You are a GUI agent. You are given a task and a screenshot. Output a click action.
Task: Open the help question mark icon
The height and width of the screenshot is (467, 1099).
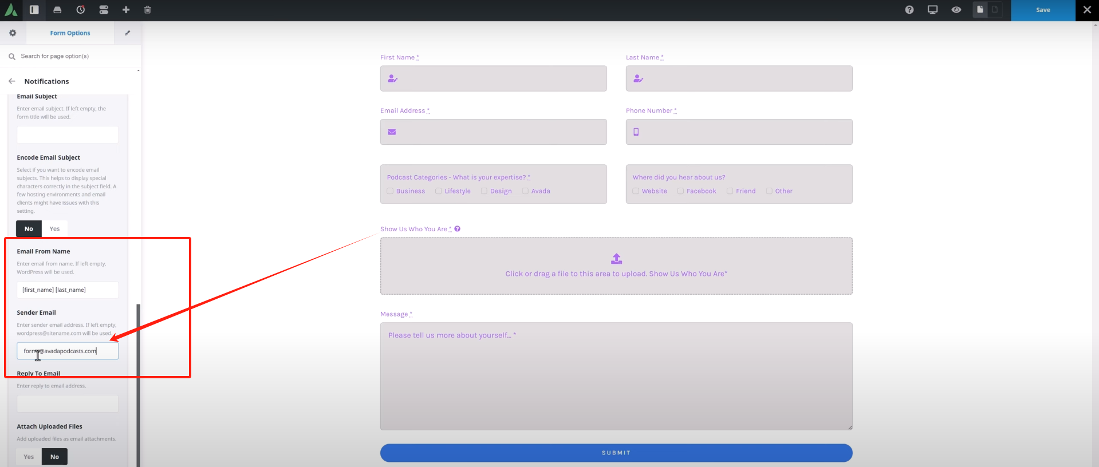coord(909,10)
